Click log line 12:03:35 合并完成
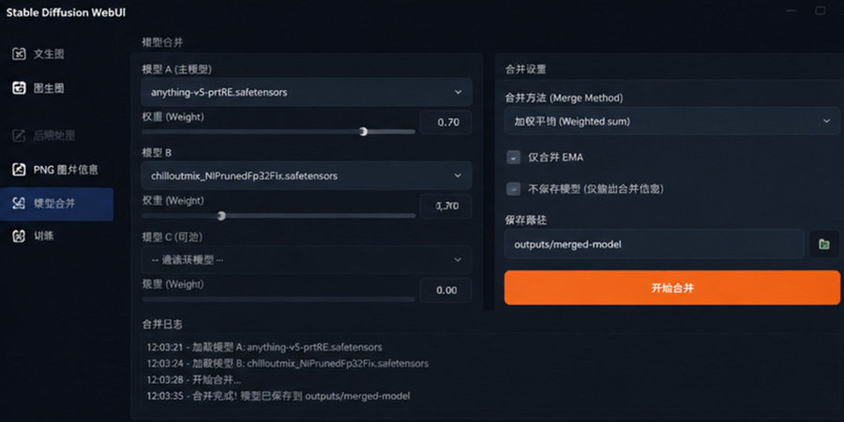Viewport: 844px width, 422px height. [279, 396]
